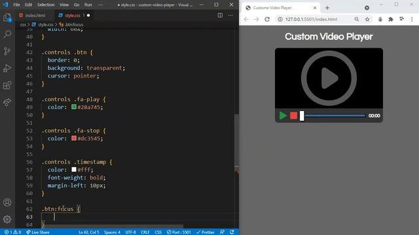
Task: Open the File menu
Action: [16, 5]
